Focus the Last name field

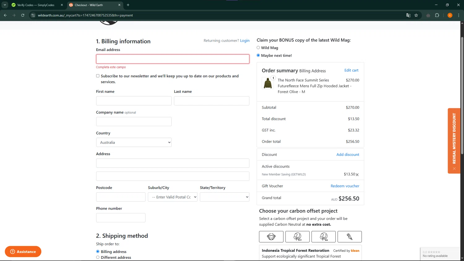212,101
